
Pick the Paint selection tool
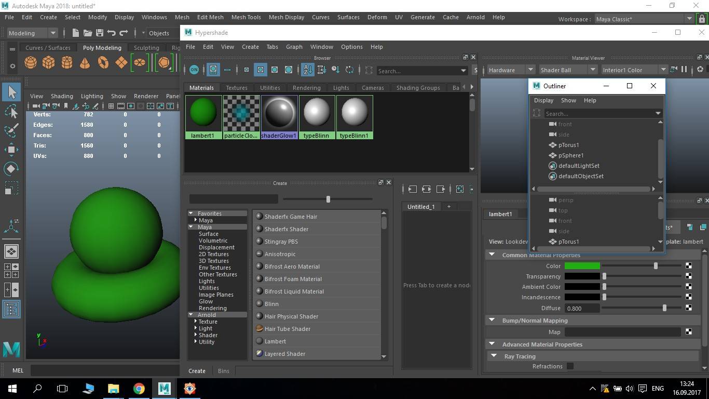11,130
